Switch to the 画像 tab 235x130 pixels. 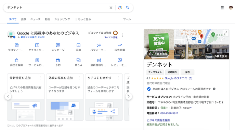(x=24, y=19)
